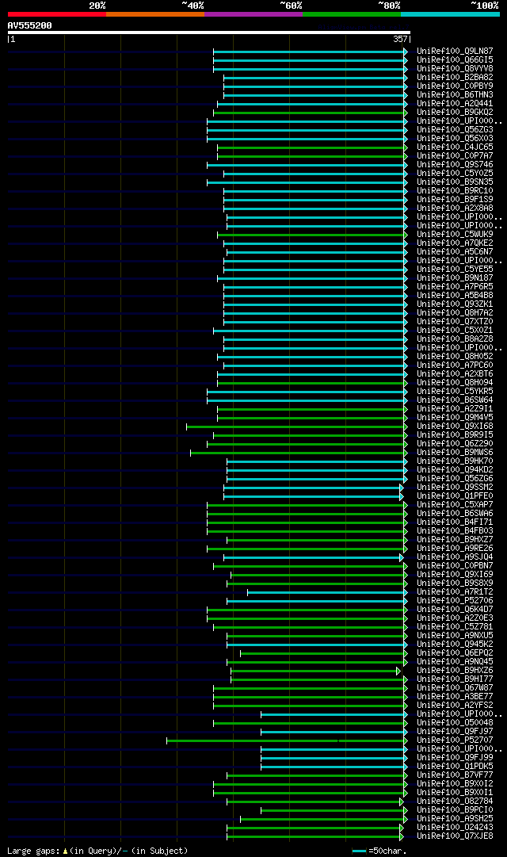Open UniRef100_B9F1S9 entry
This screenshot has width=507, height=857.
click(x=455, y=200)
